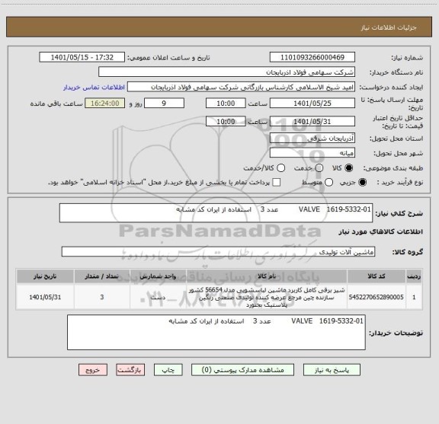Viewport: 439px width, 424px height.
Task: Click the row number 1 cell
Action: [414, 297]
